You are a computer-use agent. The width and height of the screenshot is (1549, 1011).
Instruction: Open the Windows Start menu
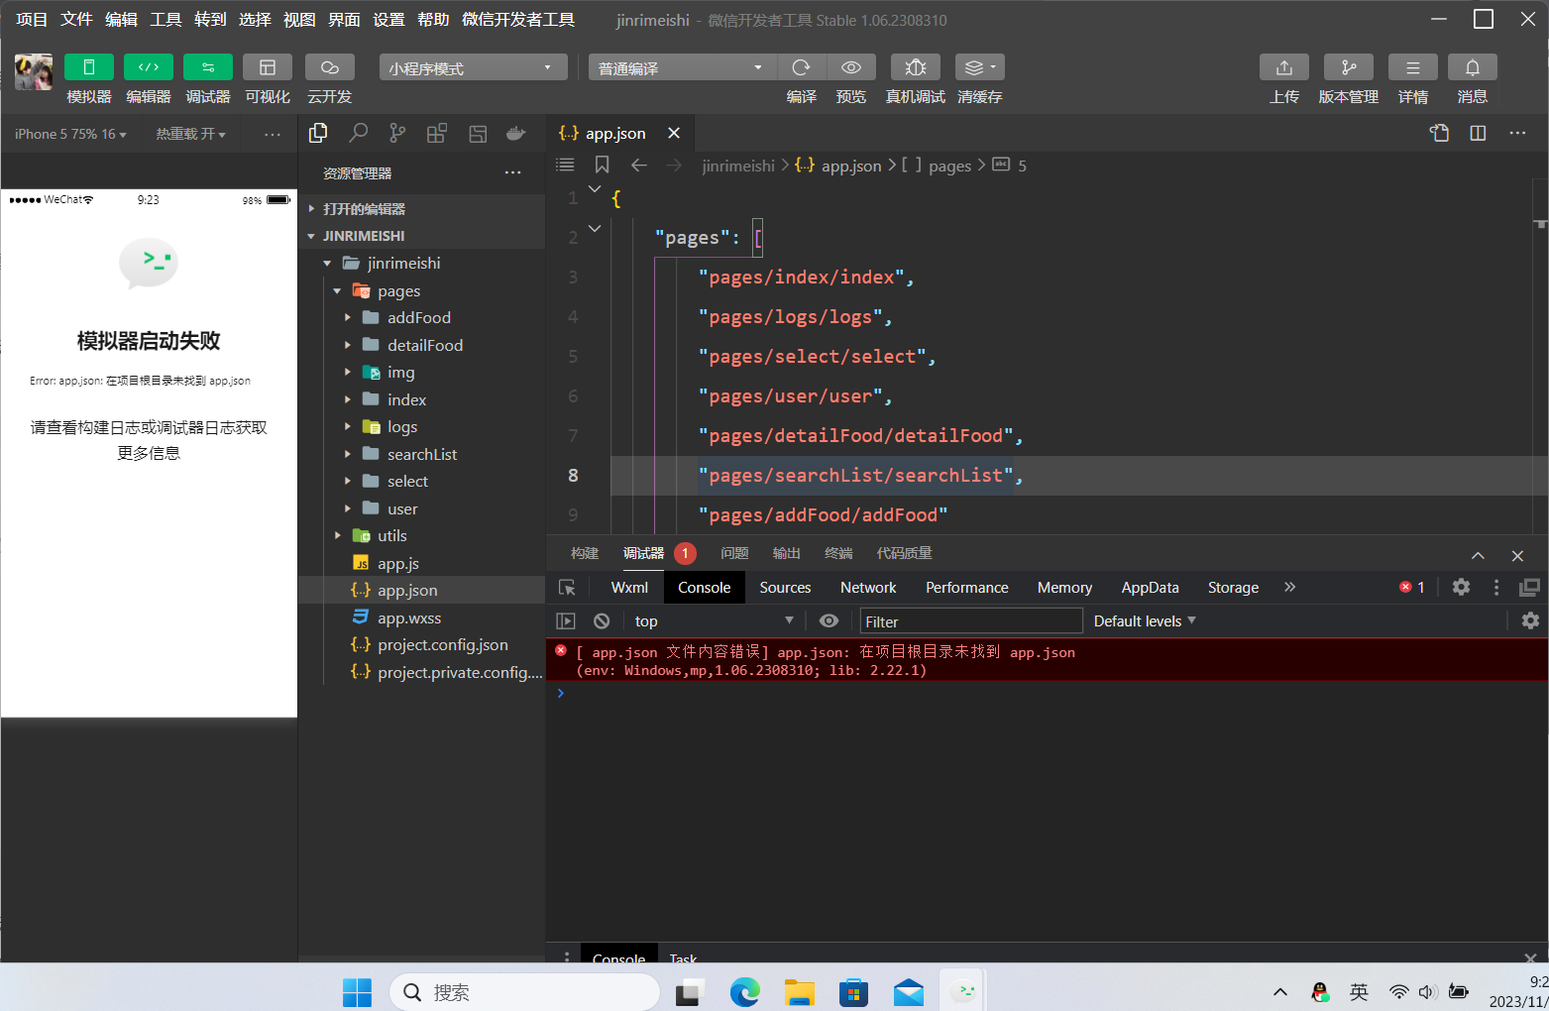(357, 992)
